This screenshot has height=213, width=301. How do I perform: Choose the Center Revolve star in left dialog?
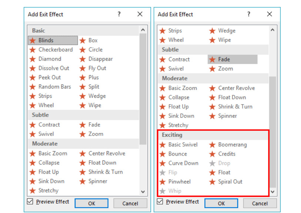coord(83,153)
